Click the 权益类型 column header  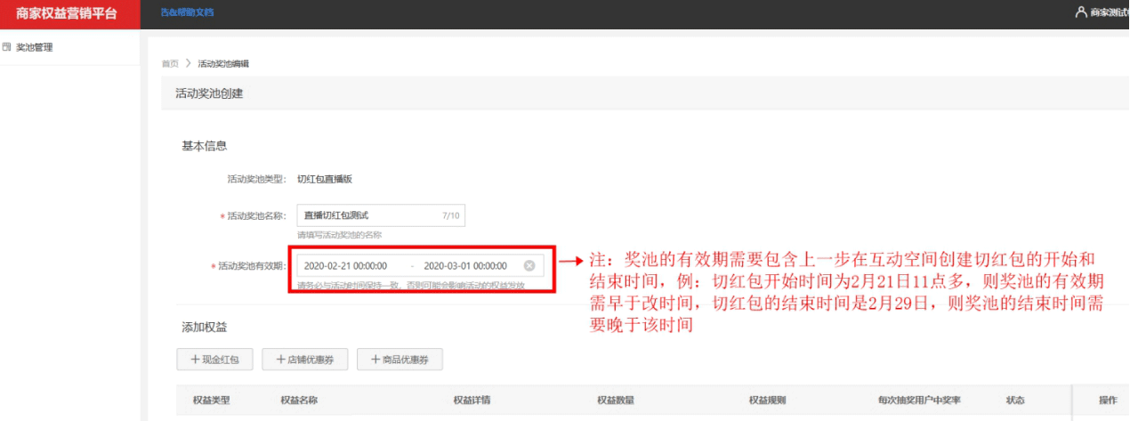[x=211, y=401]
